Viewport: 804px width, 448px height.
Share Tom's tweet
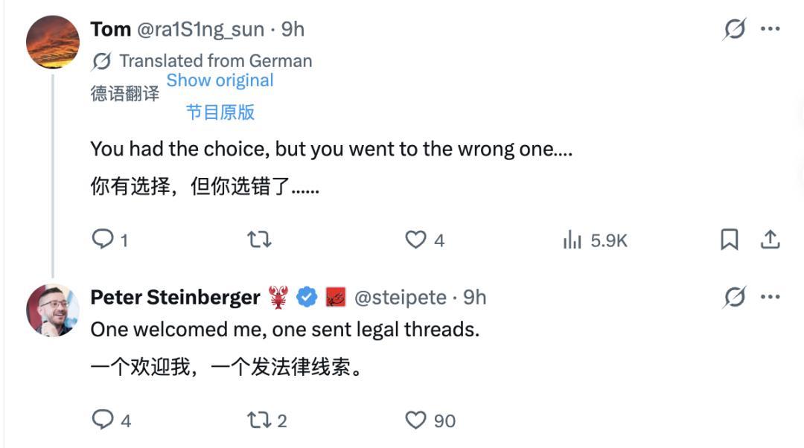coord(770,240)
